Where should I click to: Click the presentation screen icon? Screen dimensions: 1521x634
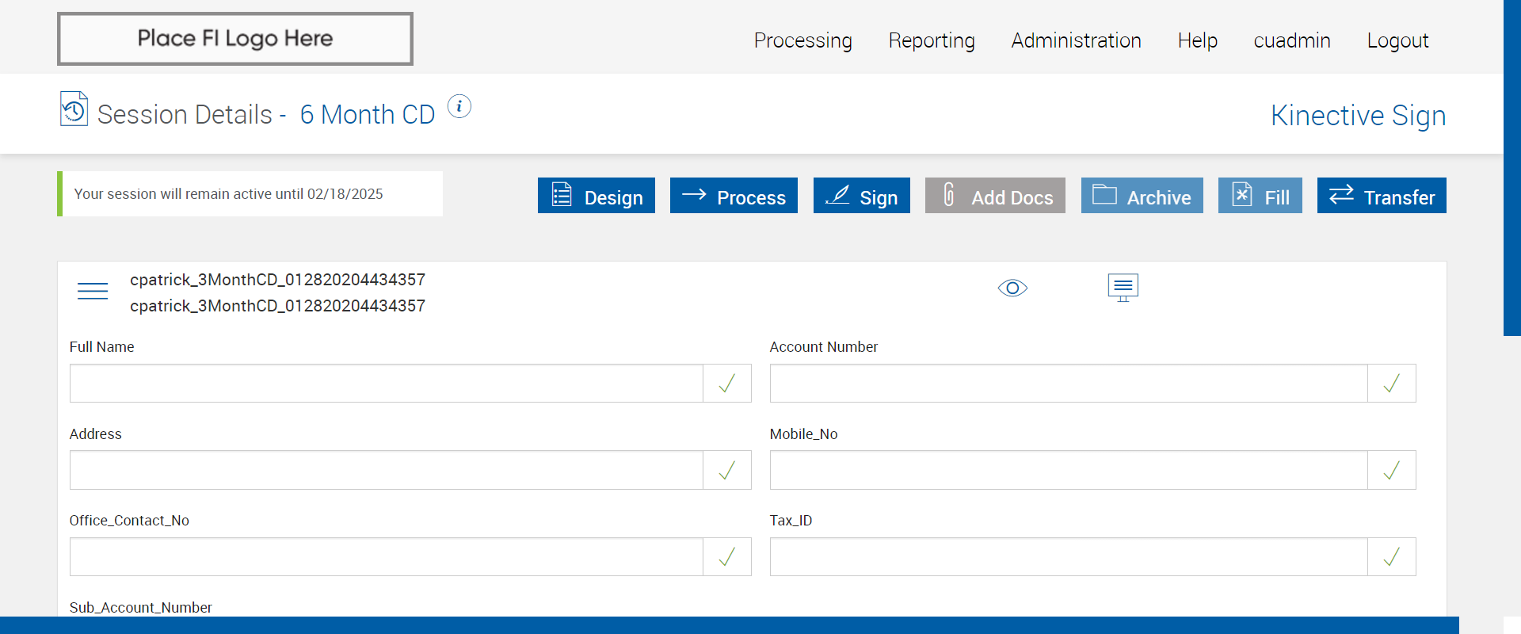point(1123,287)
